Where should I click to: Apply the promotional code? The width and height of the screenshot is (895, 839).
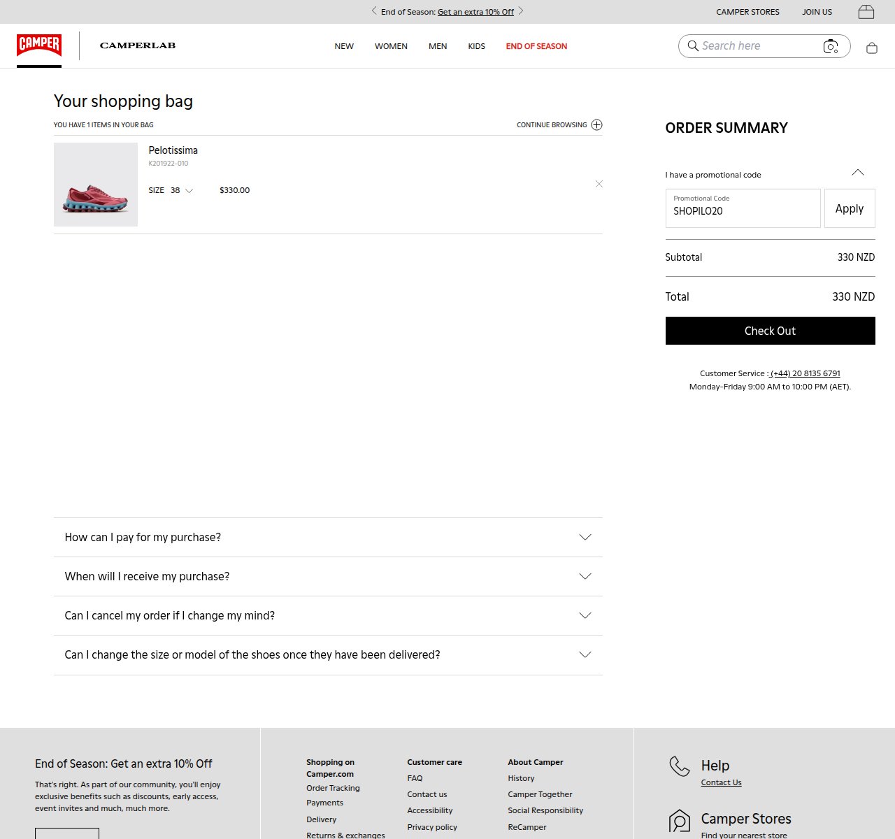point(850,208)
